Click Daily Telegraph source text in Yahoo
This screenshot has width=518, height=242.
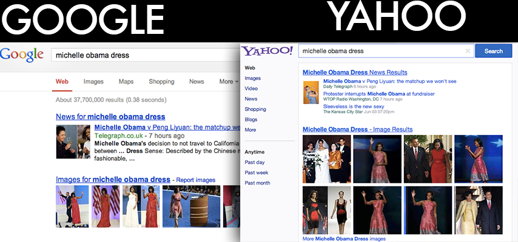pos(338,87)
